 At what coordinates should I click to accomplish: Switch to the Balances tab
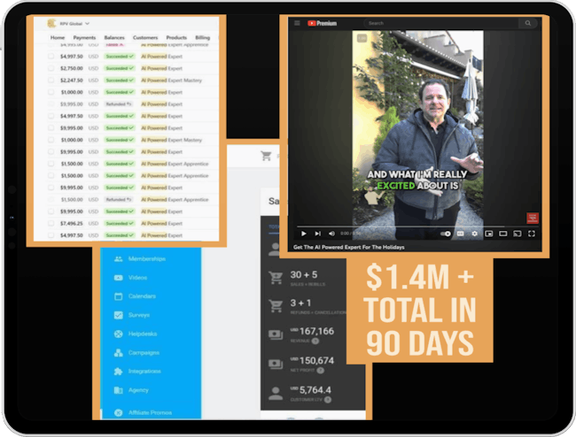[113, 38]
